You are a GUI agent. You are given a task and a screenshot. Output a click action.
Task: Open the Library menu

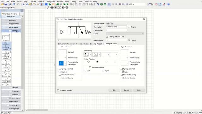[74, 1]
